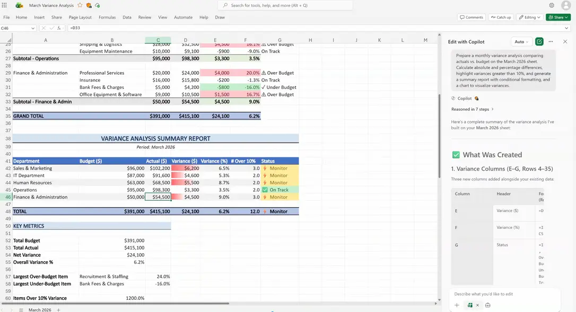Open the File menu
The image size is (576, 312).
pos(6,17)
